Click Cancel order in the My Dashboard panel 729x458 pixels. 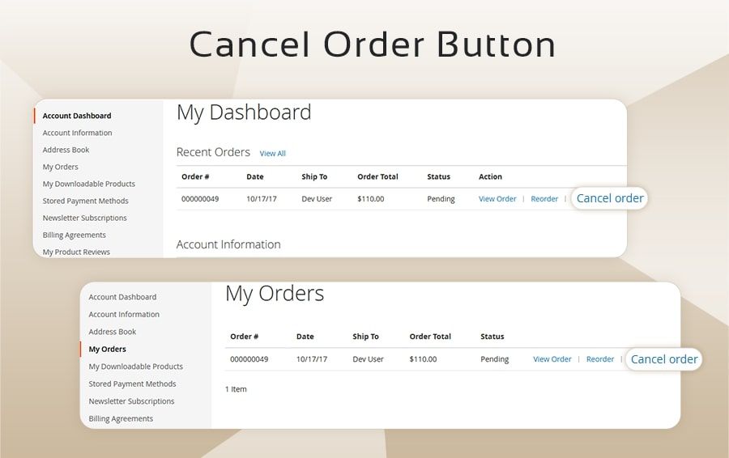tap(610, 198)
